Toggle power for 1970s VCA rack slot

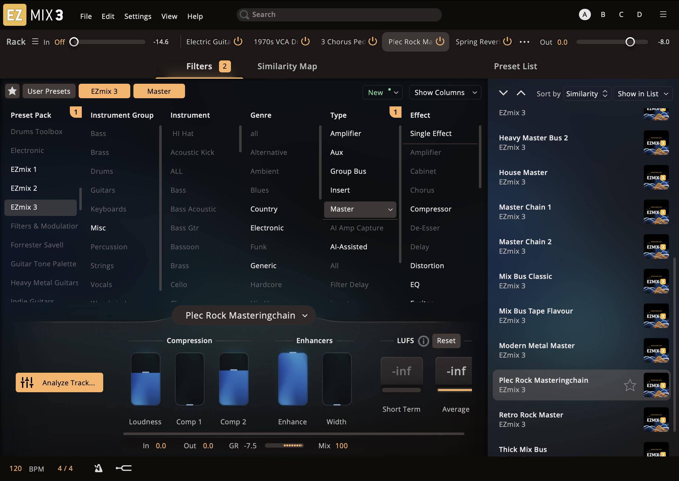[x=306, y=41]
